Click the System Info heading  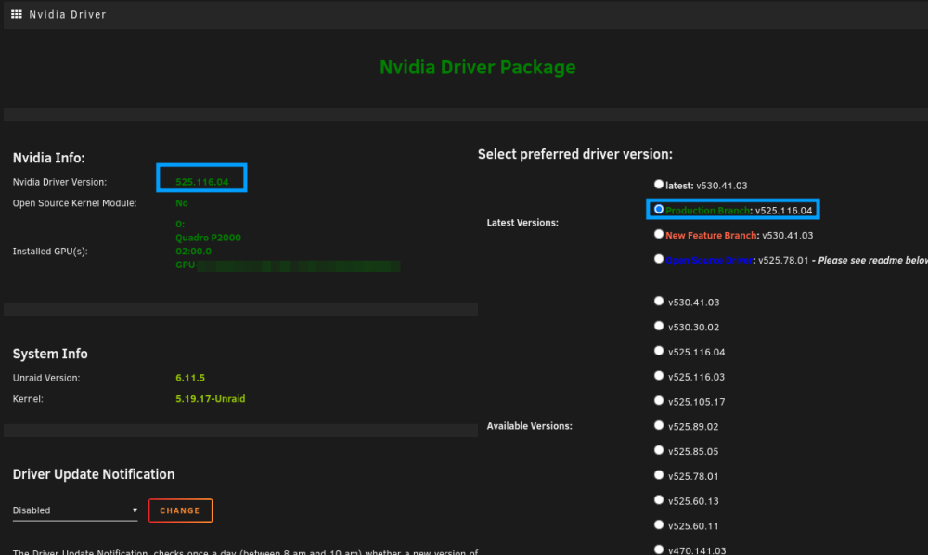(x=50, y=354)
